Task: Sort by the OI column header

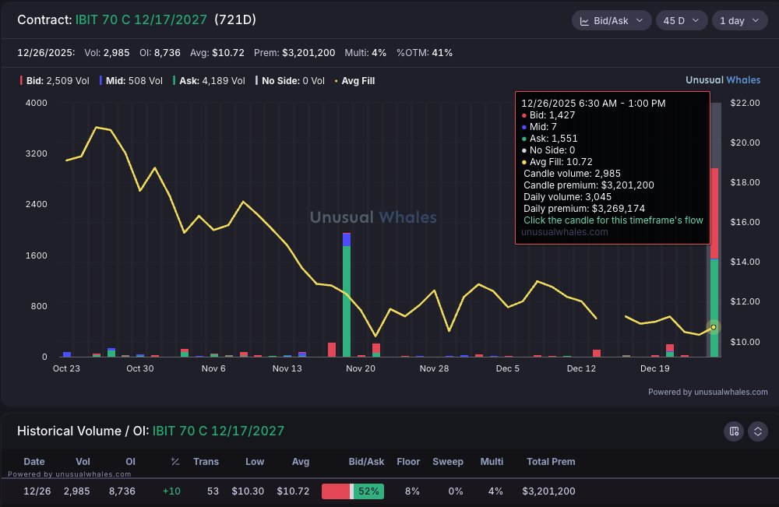Action: pyautogui.click(x=131, y=462)
